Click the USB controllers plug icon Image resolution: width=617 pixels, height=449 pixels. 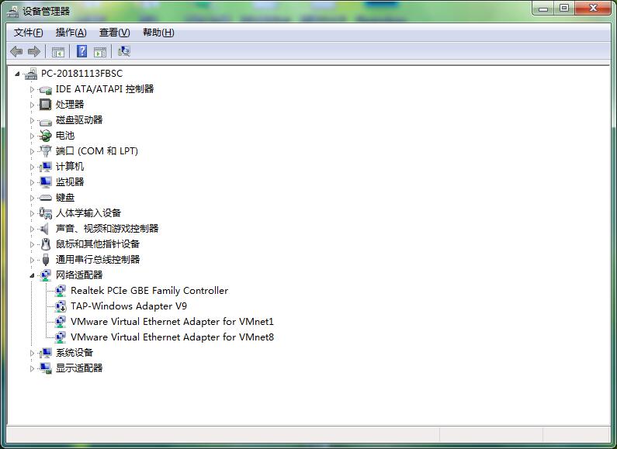[x=46, y=260]
